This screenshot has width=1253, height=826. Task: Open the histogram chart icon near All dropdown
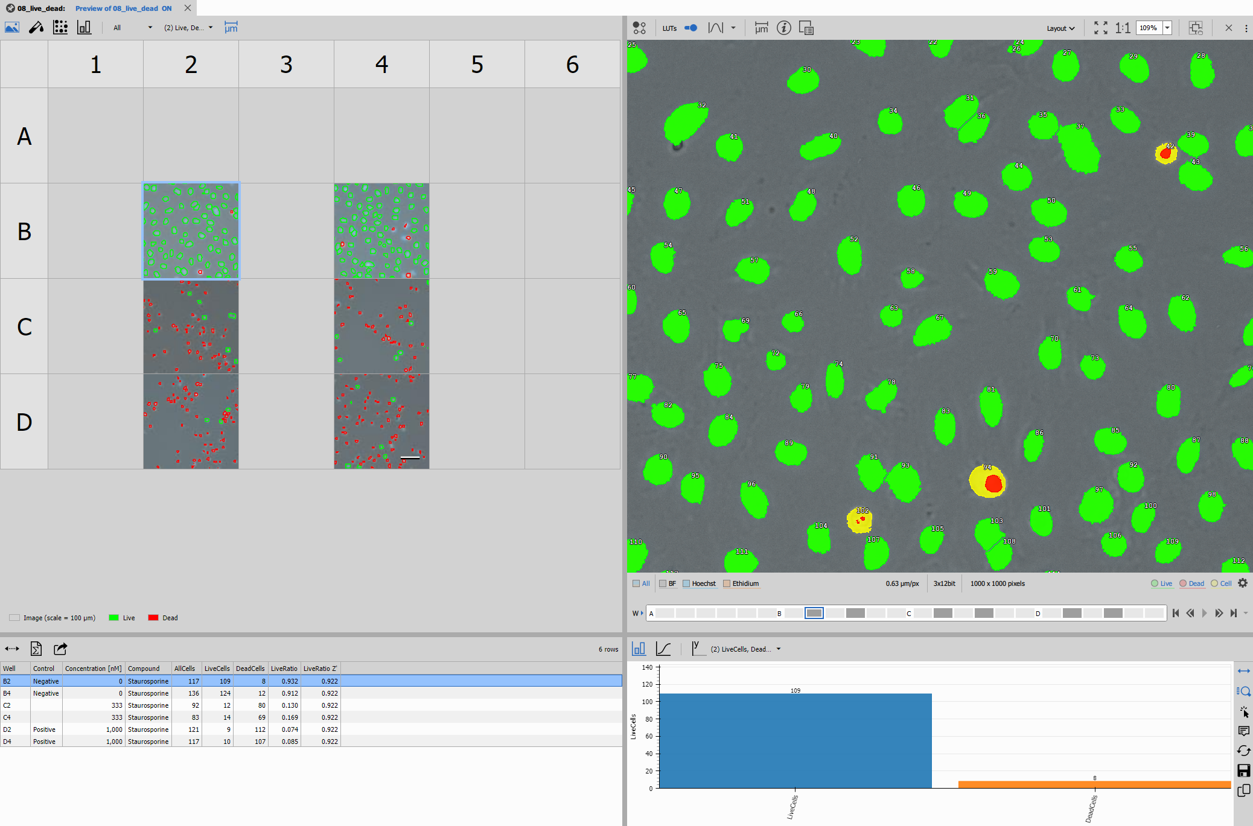click(84, 27)
